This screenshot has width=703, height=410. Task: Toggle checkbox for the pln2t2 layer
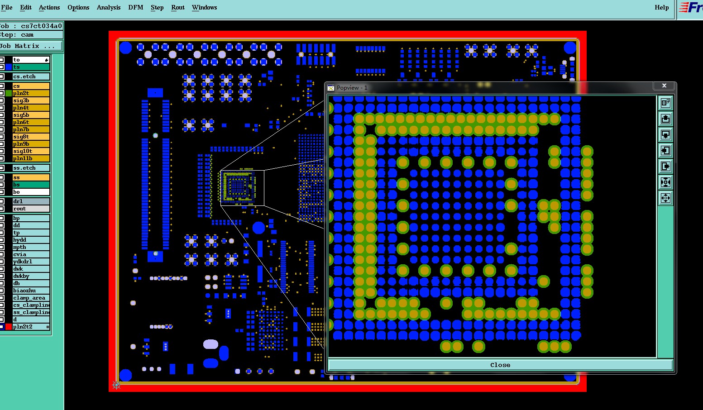(2, 327)
